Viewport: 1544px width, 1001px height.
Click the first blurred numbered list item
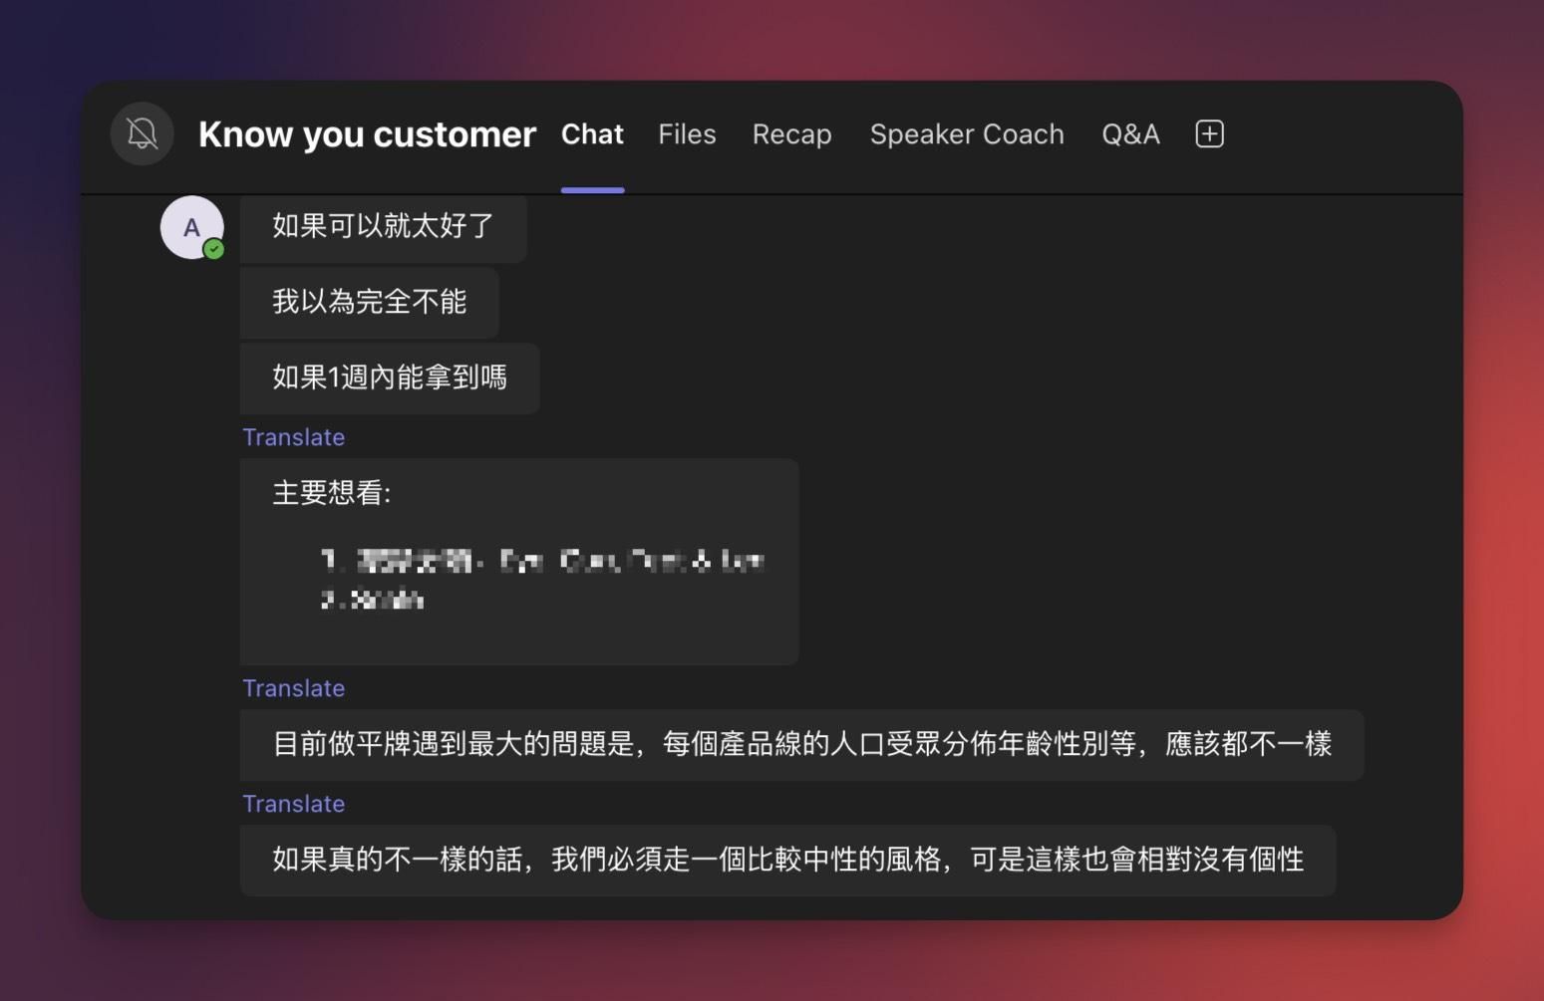point(542,561)
